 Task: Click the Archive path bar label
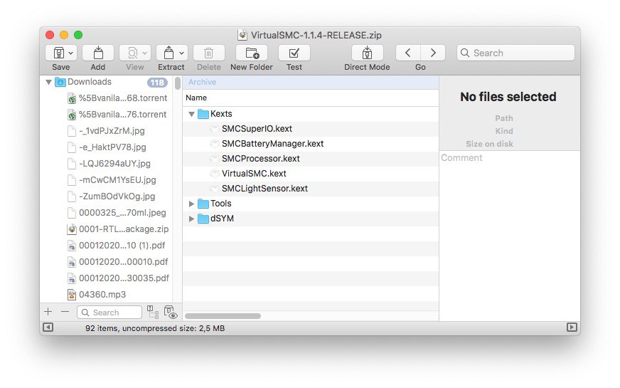(202, 83)
